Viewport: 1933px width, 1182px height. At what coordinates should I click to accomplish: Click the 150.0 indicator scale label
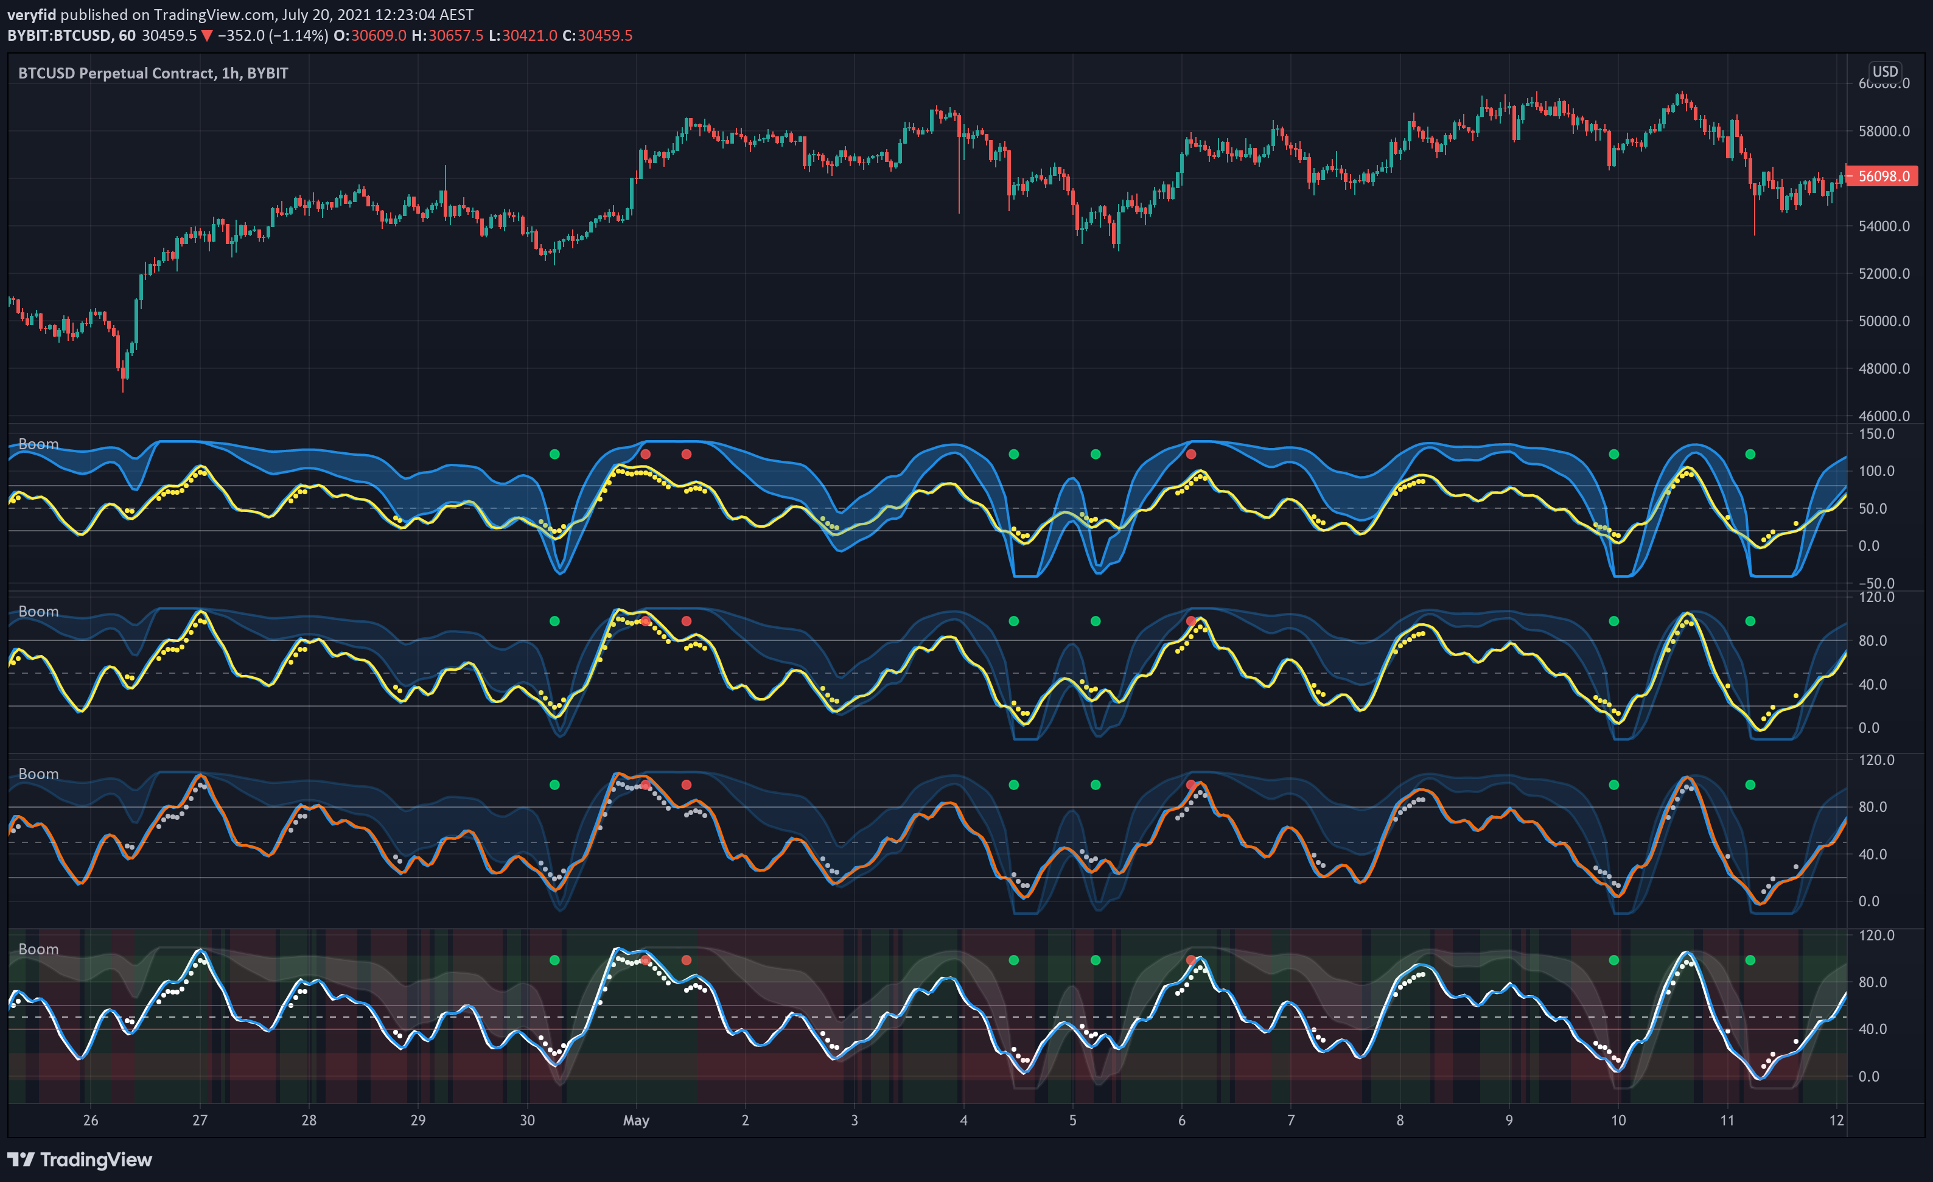(x=1877, y=434)
